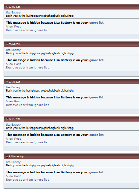Screen dimensions: 139x192
Task: Remove user from ignore list, newest post
Action: pos(28,180)
